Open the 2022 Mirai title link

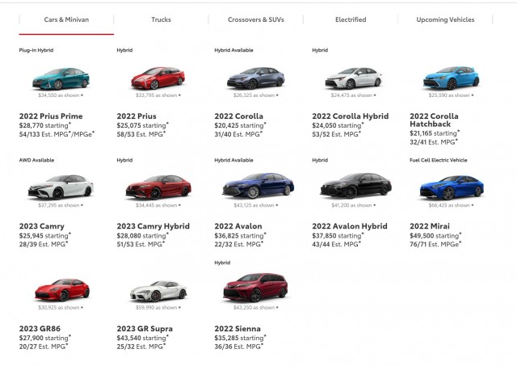tap(430, 226)
